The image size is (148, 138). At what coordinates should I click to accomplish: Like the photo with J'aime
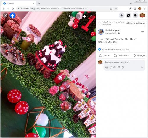(x=104, y=55)
